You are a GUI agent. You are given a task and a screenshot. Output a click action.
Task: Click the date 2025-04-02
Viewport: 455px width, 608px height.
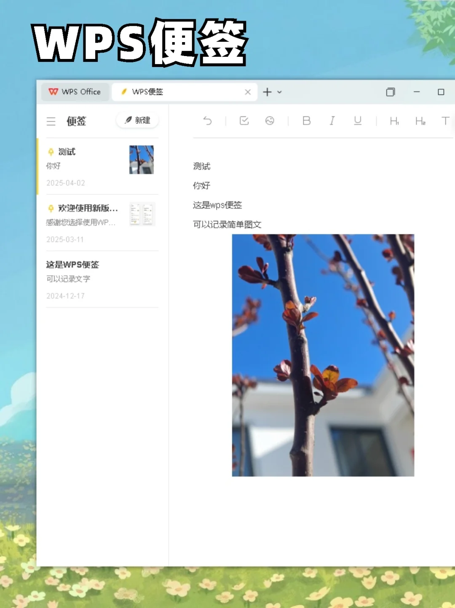pyautogui.click(x=66, y=183)
